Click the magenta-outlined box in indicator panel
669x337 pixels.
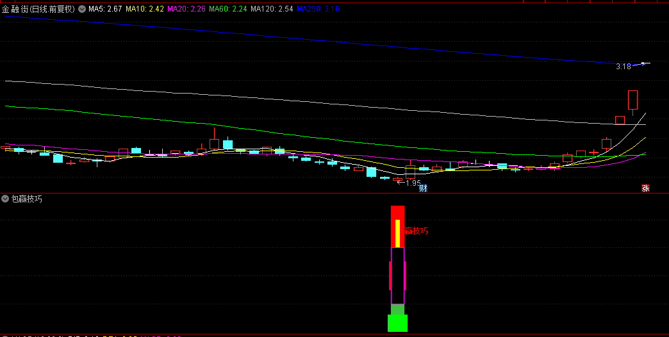pyautogui.click(x=398, y=275)
